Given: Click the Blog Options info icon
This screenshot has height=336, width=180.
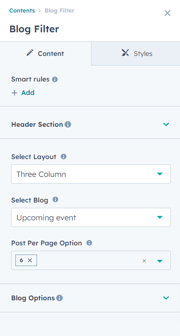Looking at the screenshot, I should click(x=60, y=298).
